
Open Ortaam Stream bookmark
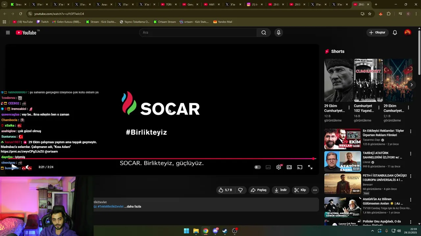point(164,22)
